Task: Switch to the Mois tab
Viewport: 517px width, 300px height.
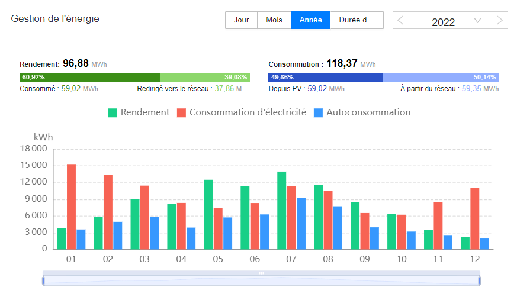Action: [274, 20]
